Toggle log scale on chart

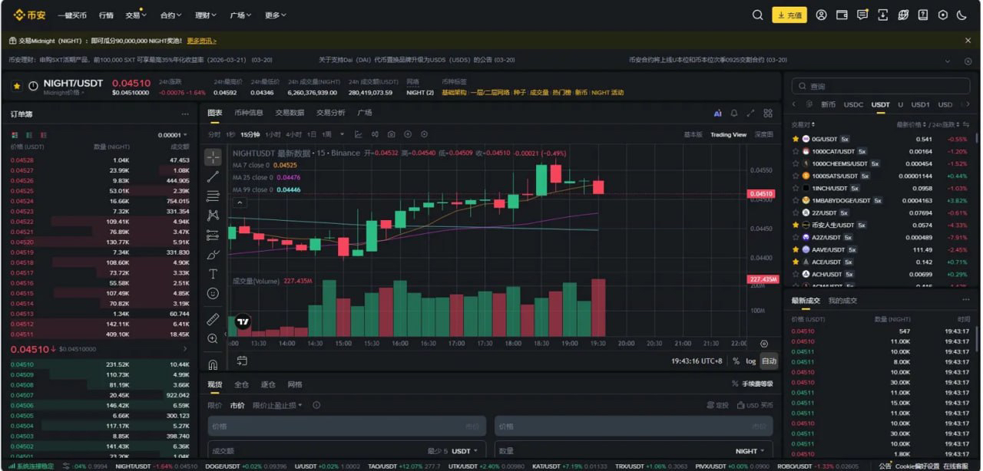(x=750, y=361)
